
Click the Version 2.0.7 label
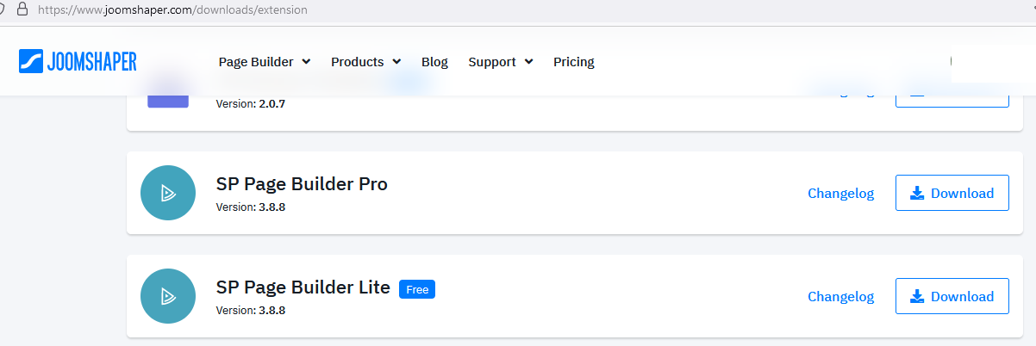[x=250, y=103]
